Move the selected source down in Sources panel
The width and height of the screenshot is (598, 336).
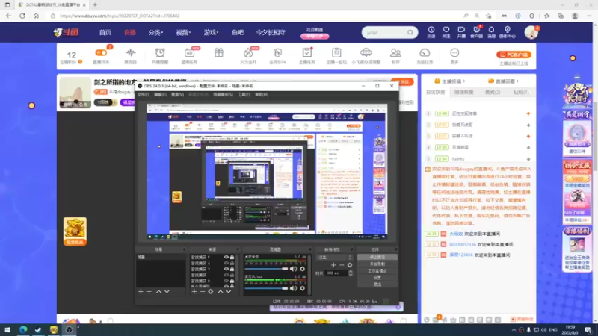[x=229, y=291]
